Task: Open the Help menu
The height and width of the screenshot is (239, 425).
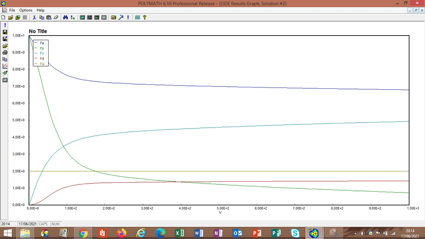Action: [41, 10]
